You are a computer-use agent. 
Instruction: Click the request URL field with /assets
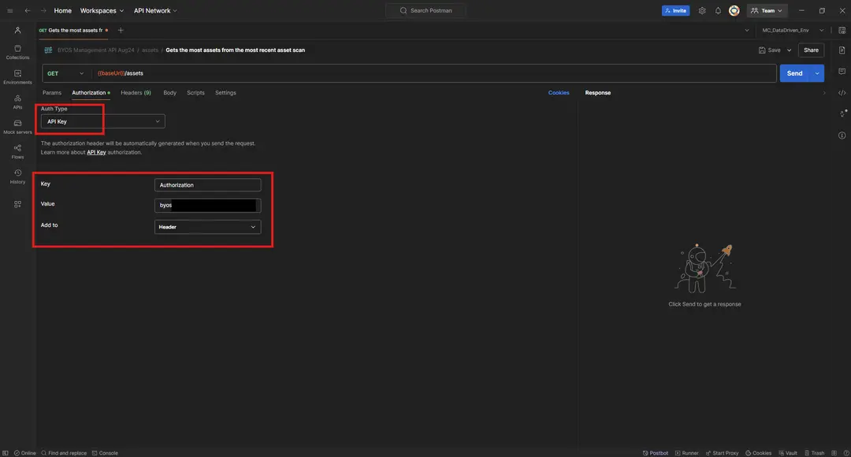tap(434, 73)
